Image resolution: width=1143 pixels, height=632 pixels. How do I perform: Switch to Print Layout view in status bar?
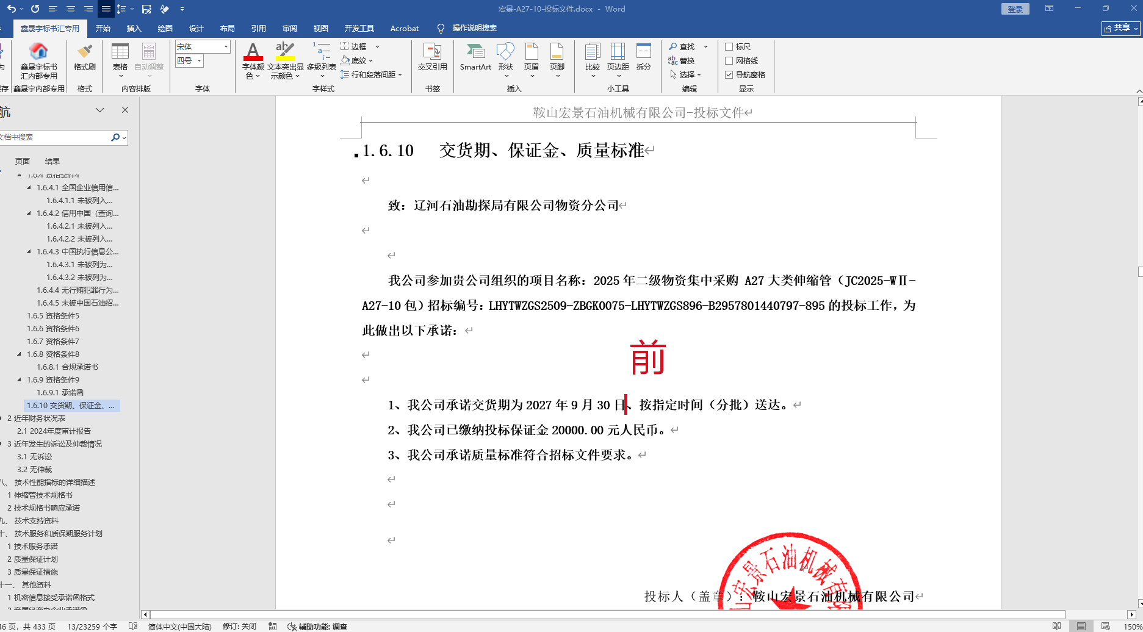1081,627
